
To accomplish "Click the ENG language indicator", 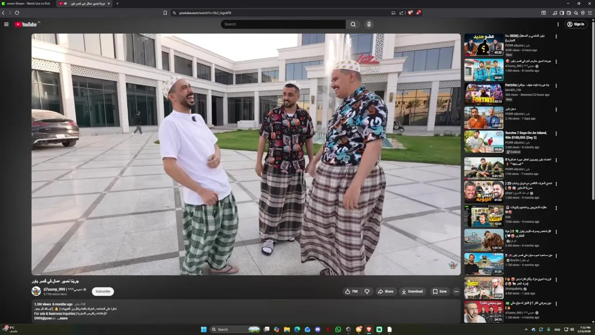I will tap(557, 329).
